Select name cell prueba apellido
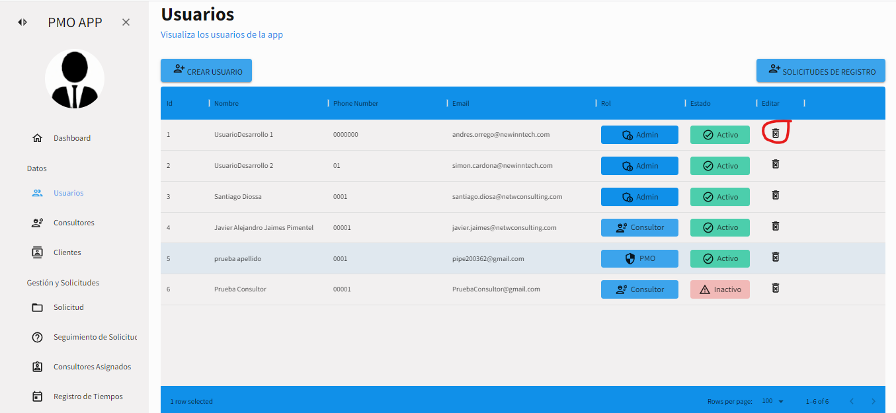This screenshot has width=896, height=413. tap(237, 258)
